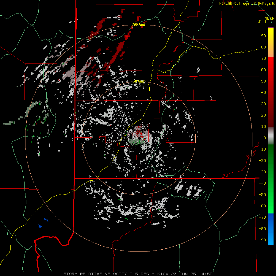Click the -30 value on velocity scale

tap(262, 172)
